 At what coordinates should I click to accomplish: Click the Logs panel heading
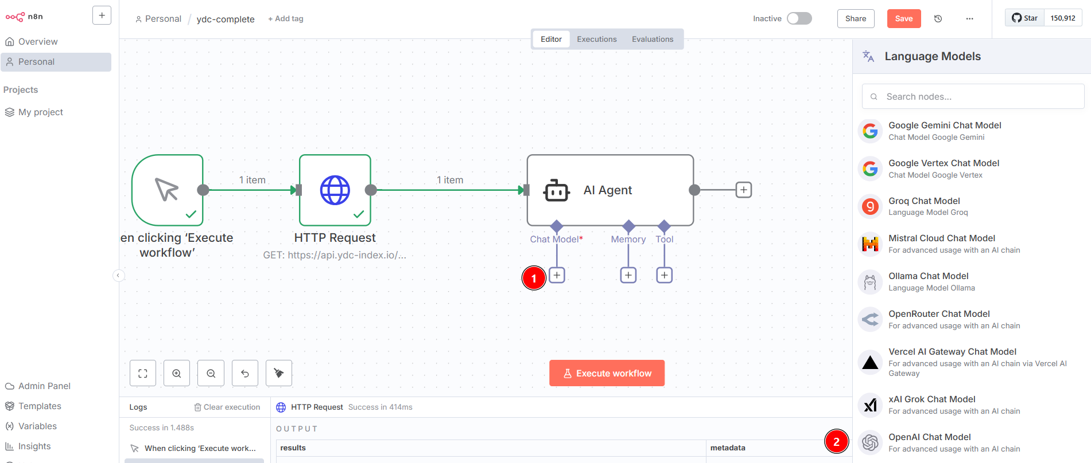point(138,407)
